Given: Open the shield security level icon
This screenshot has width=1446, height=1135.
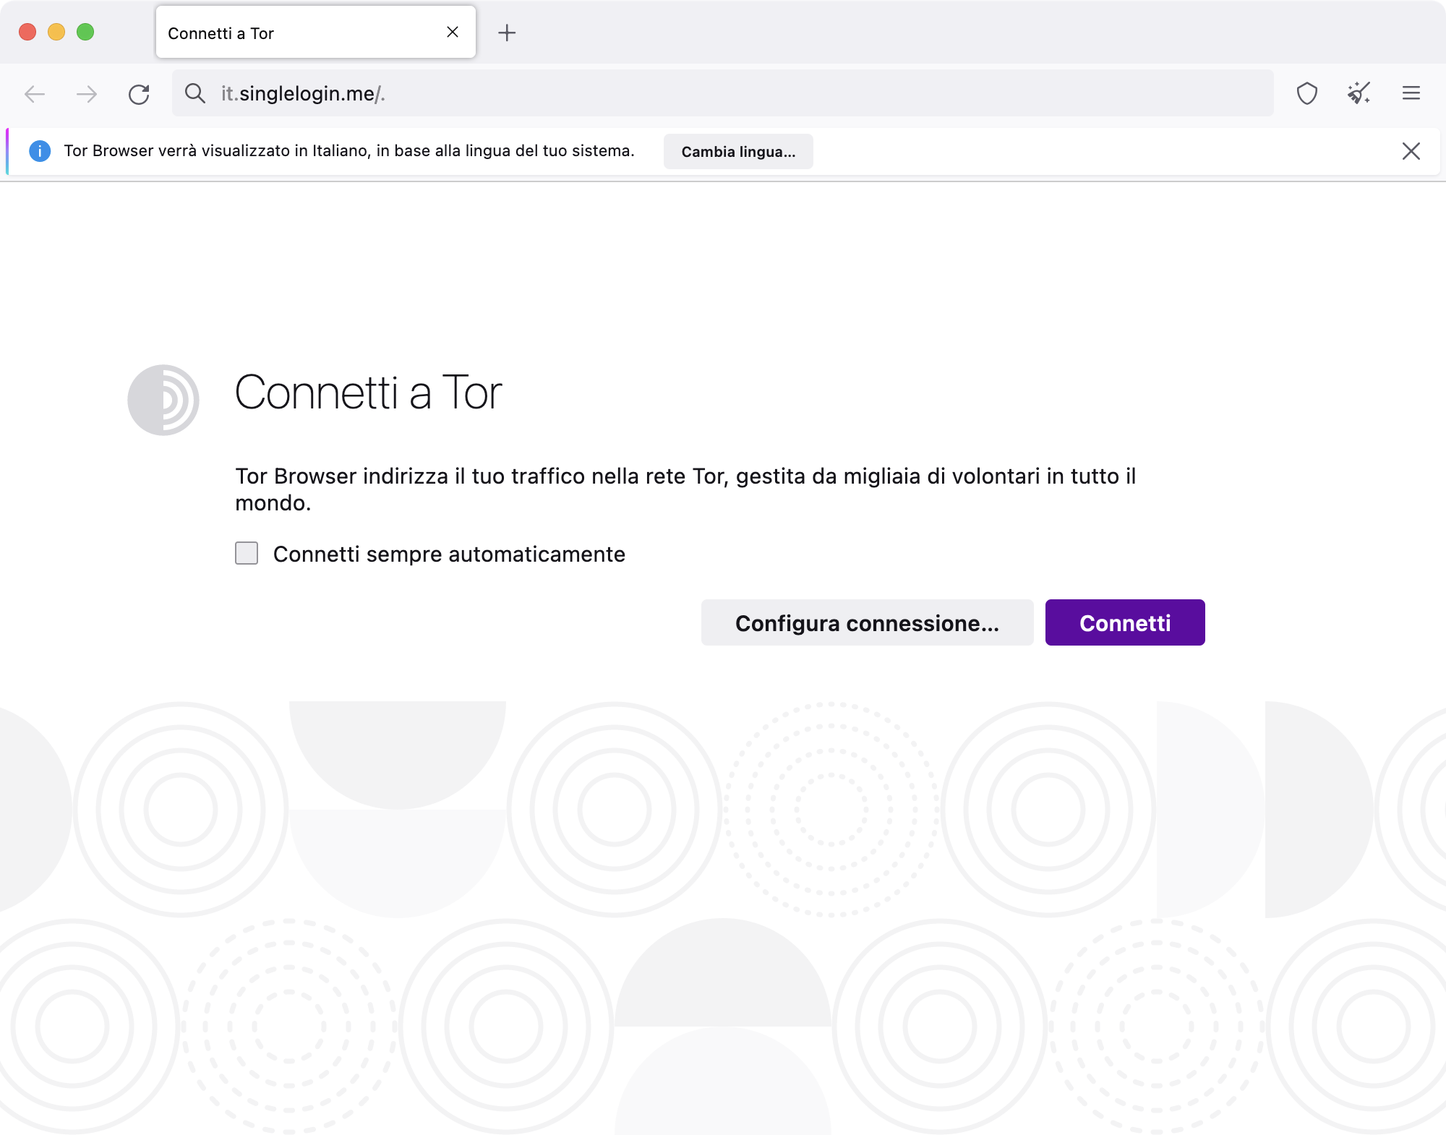Looking at the screenshot, I should click(x=1307, y=93).
